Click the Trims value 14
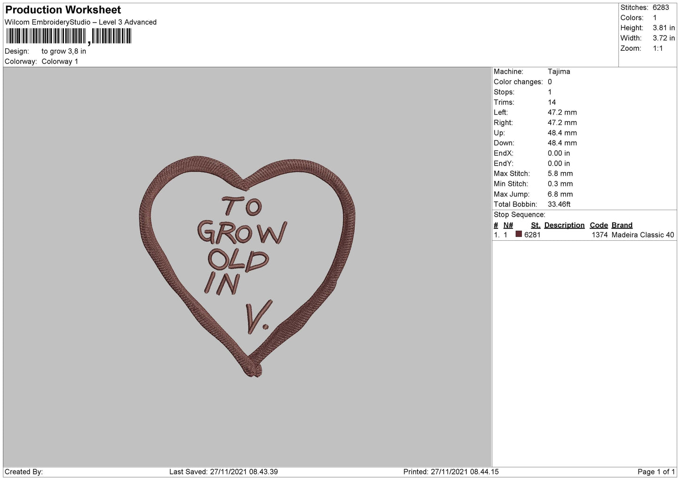The image size is (680, 480). [x=552, y=102]
